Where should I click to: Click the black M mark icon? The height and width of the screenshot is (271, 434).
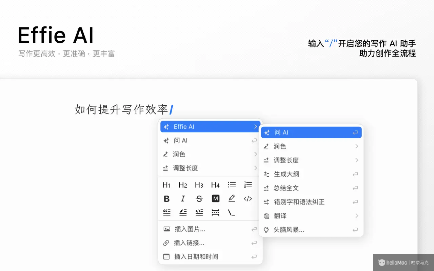tap(215, 199)
